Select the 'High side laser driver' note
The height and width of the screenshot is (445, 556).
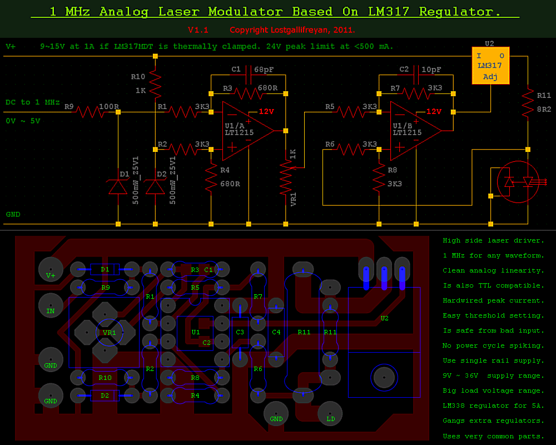[x=493, y=240]
